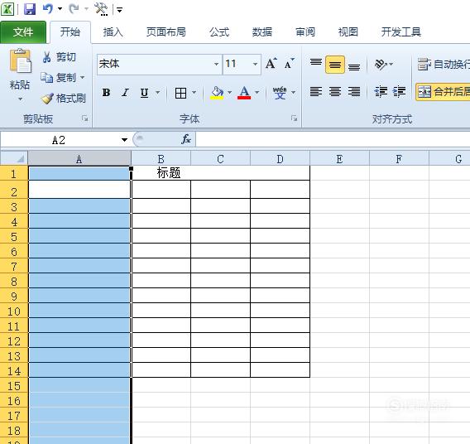470x444 pixels.
Task: Open Customize Quick Access Toolbar dropdown
Action: pos(119,10)
